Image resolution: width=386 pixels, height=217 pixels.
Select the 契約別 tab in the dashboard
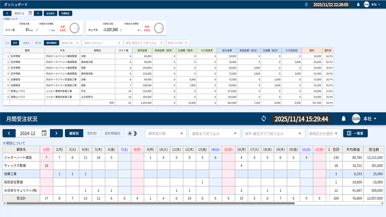[x=38, y=43]
